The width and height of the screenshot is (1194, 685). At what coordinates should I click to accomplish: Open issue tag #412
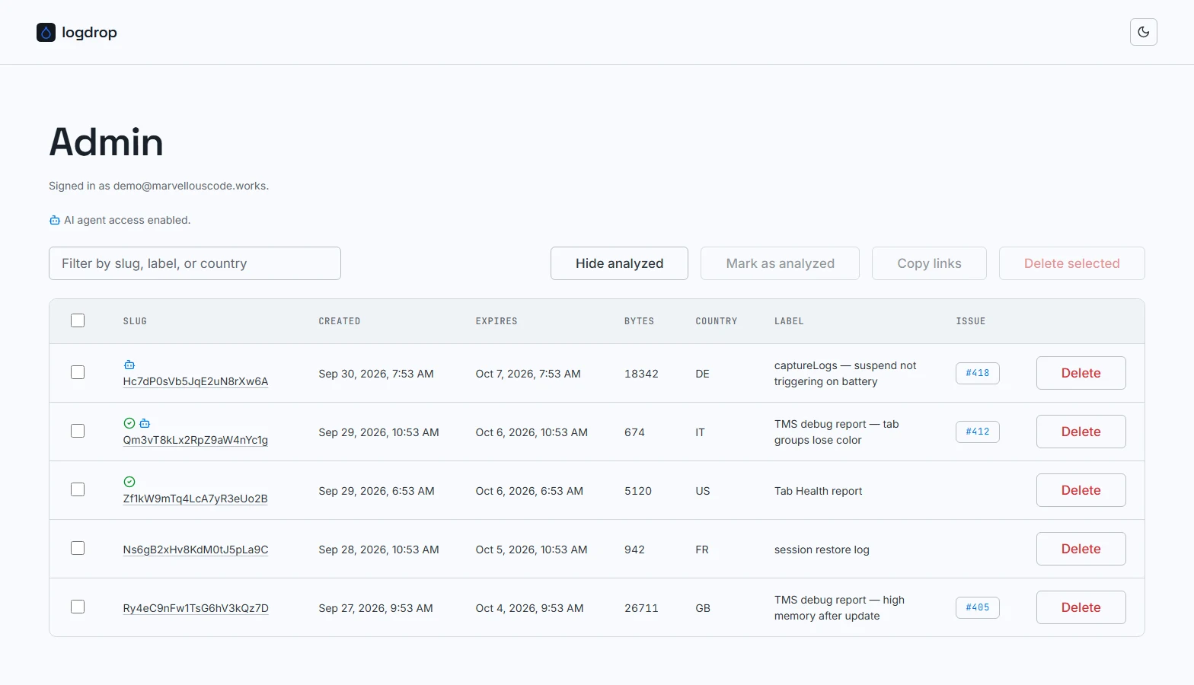978,432
